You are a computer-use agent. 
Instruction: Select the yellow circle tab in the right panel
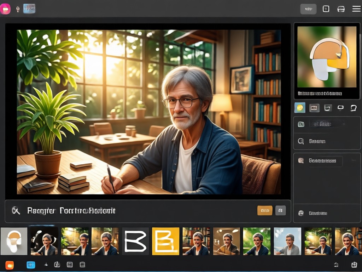pos(300,108)
